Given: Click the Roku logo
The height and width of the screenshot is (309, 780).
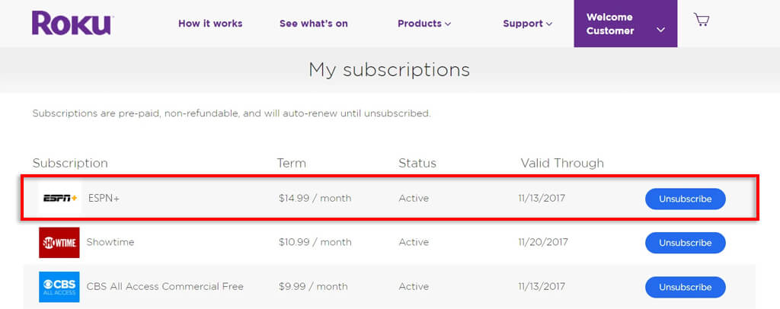Looking at the screenshot, I should tap(72, 23).
